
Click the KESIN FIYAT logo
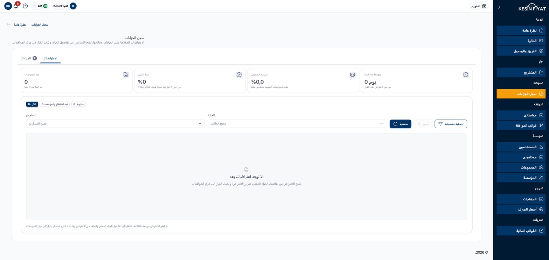tap(532, 7)
